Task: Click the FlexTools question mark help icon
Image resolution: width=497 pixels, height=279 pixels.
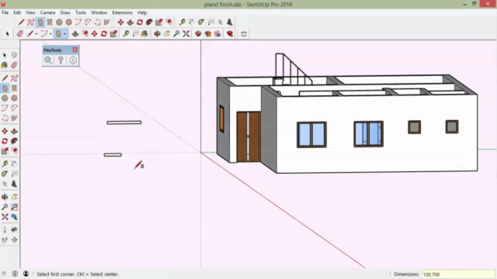Action: pos(61,60)
